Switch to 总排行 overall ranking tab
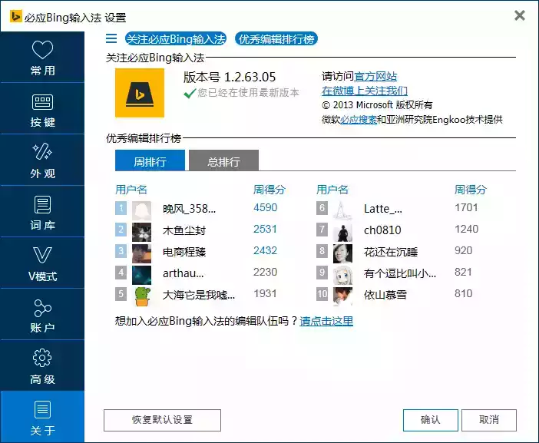Image resolution: width=539 pixels, height=443 pixels. click(223, 160)
